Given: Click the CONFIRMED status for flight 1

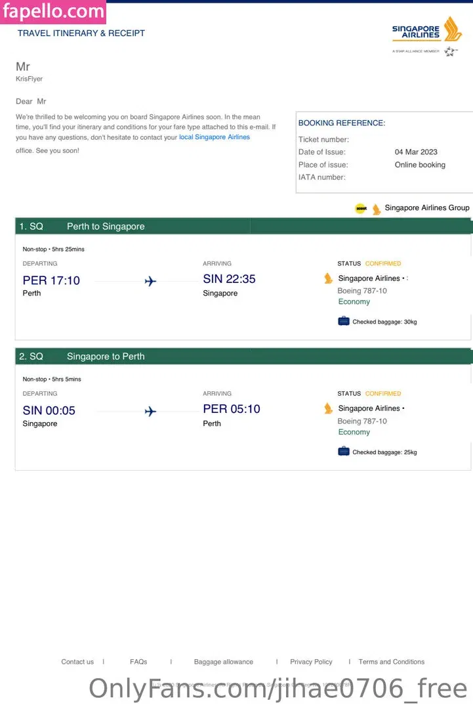Looking at the screenshot, I should click(x=383, y=264).
